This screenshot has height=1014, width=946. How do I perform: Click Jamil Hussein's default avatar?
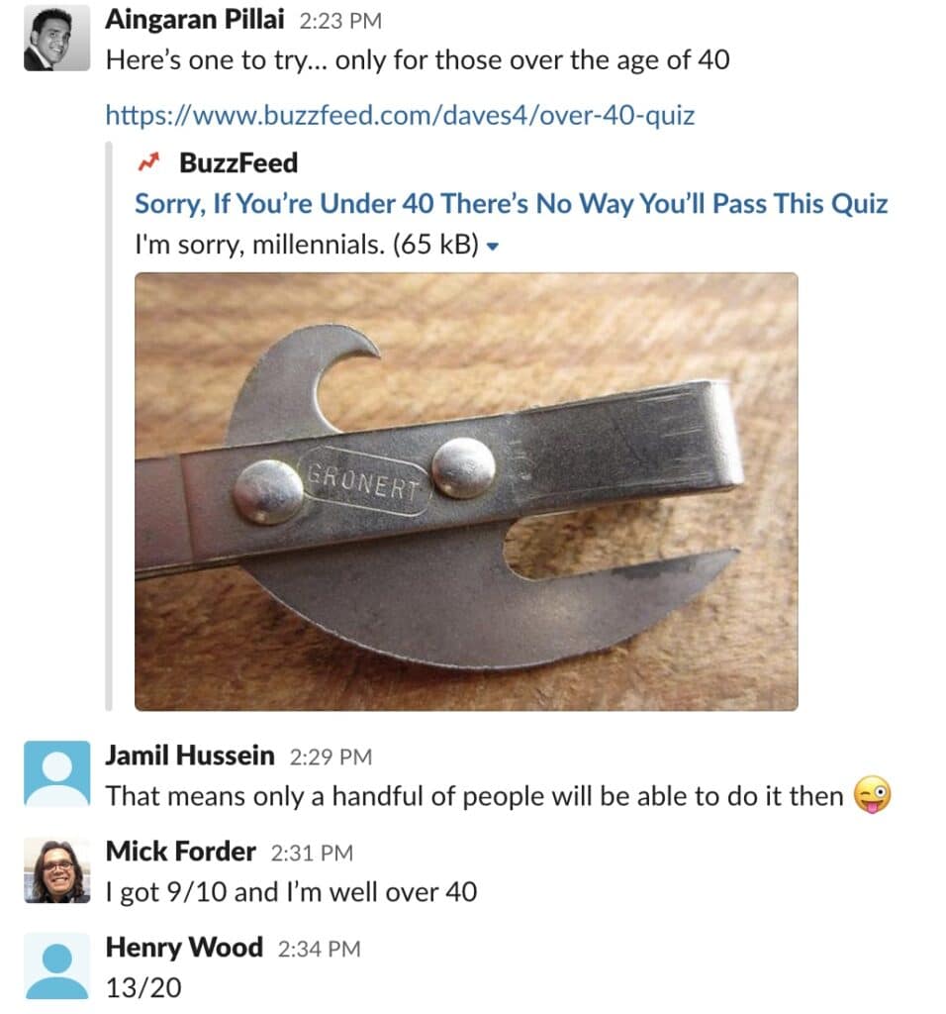pos(56,773)
